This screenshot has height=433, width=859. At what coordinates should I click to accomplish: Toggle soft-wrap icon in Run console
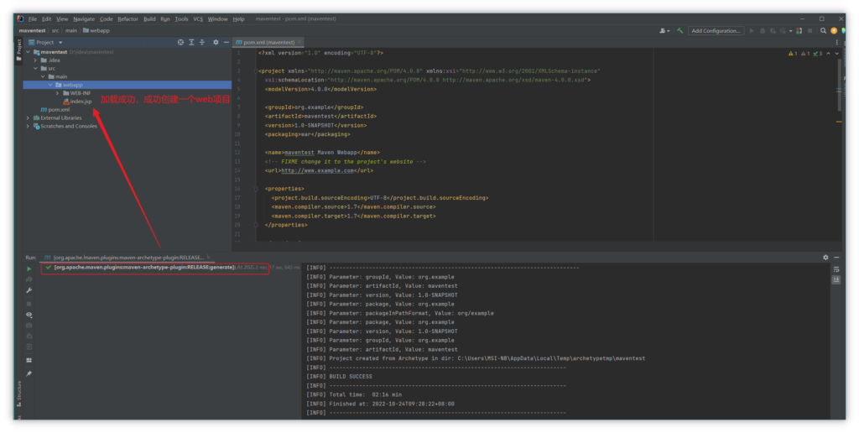pos(836,269)
